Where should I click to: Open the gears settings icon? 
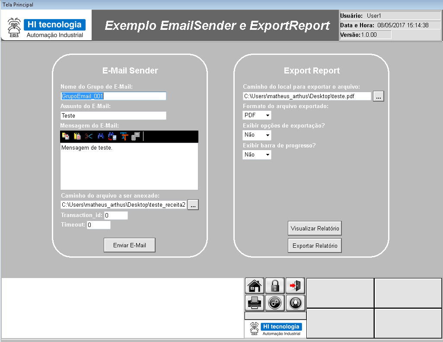tap(275, 303)
